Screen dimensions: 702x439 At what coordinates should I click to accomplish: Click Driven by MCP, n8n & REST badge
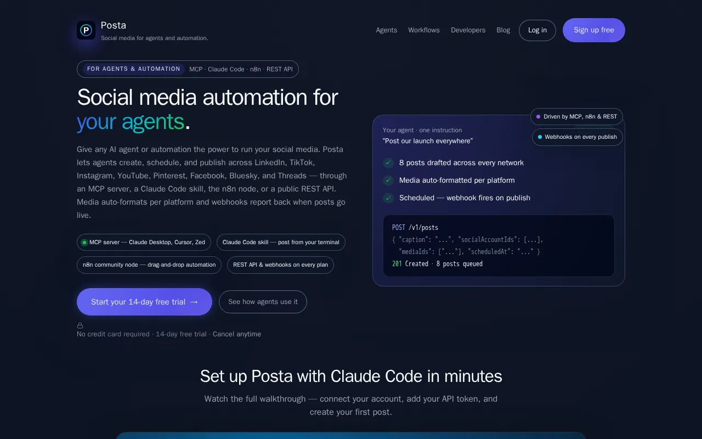coord(576,117)
